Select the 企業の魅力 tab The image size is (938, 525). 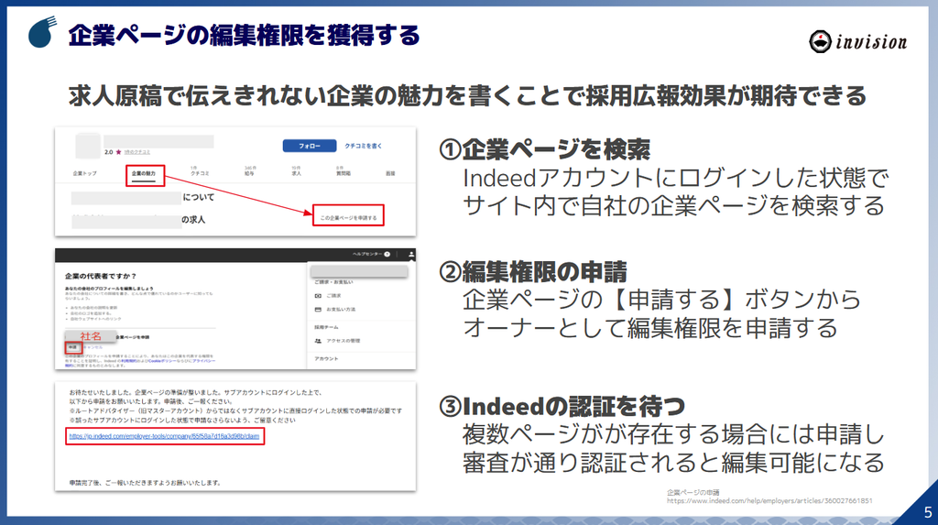click(144, 173)
